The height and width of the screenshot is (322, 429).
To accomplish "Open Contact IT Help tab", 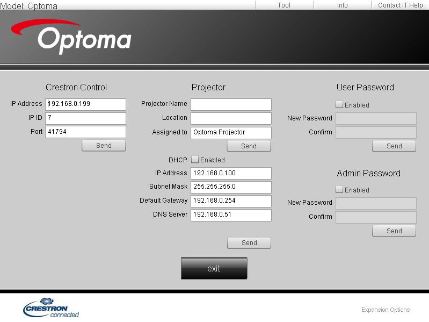I will (x=400, y=5).
